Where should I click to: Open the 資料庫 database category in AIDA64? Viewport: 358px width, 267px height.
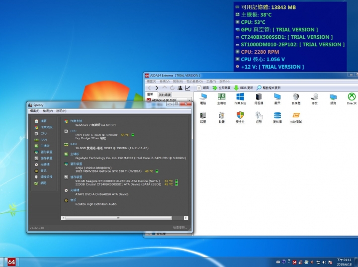click(x=277, y=117)
